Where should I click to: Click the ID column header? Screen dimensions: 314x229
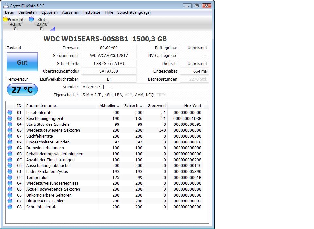[x=19, y=106]
